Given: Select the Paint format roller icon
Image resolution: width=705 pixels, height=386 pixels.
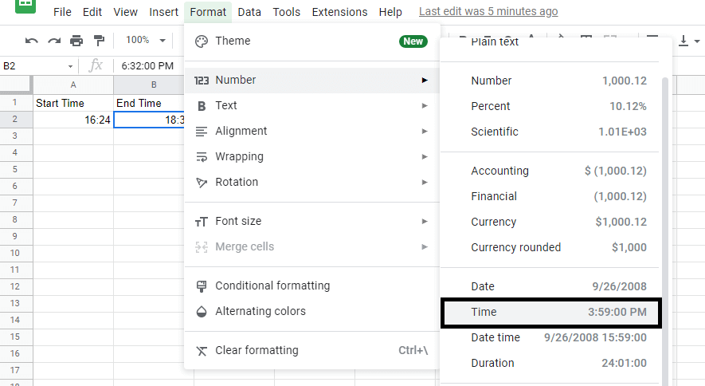Looking at the screenshot, I should tap(99, 41).
